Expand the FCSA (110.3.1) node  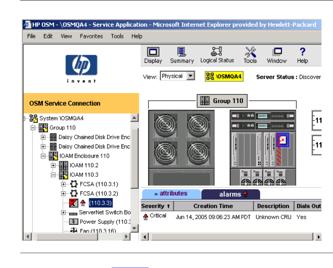tap(63, 184)
